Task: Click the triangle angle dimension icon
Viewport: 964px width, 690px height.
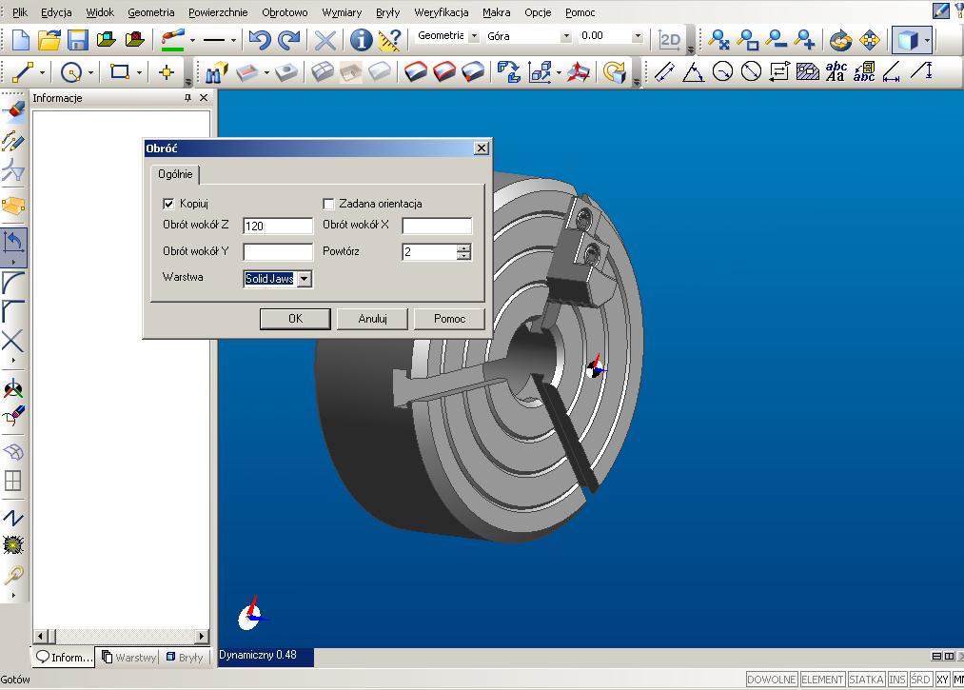Action: click(693, 72)
